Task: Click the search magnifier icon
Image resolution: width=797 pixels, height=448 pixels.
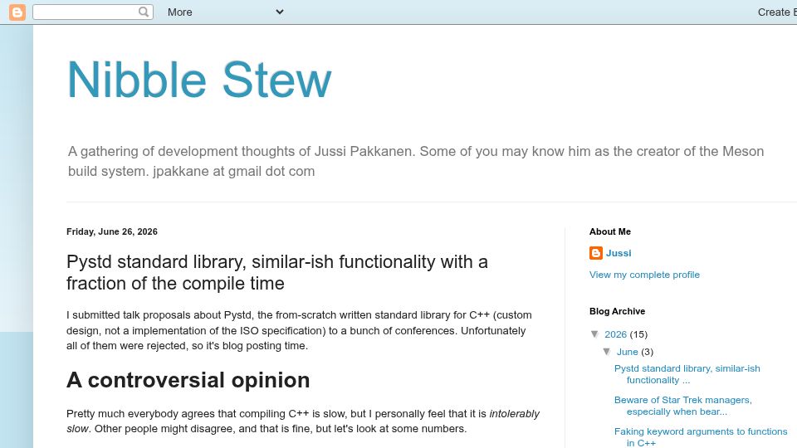Action: [144, 12]
